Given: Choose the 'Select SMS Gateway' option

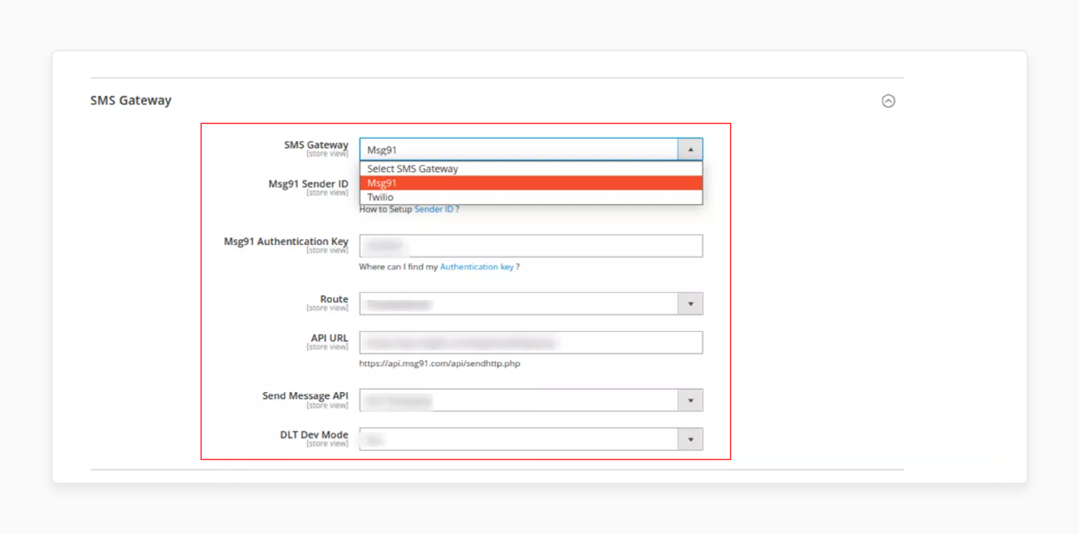Looking at the screenshot, I should 531,169.
